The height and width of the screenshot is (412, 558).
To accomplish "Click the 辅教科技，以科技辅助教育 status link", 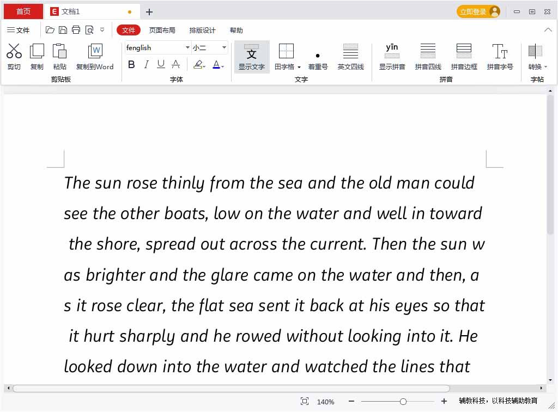I will [x=498, y=401].
